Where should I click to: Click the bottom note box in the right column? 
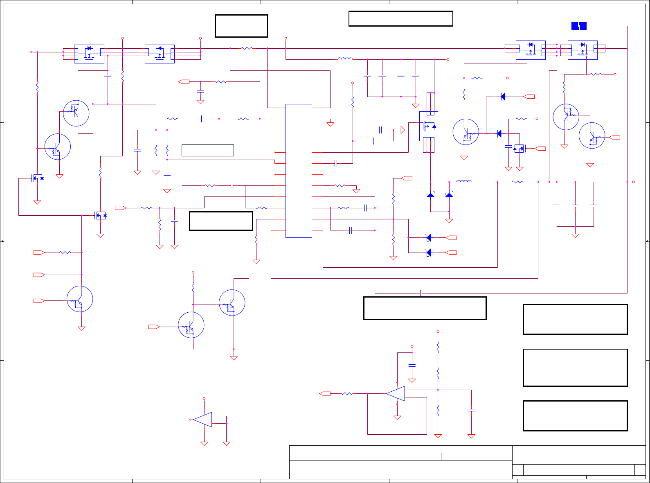tap(575, 416)
